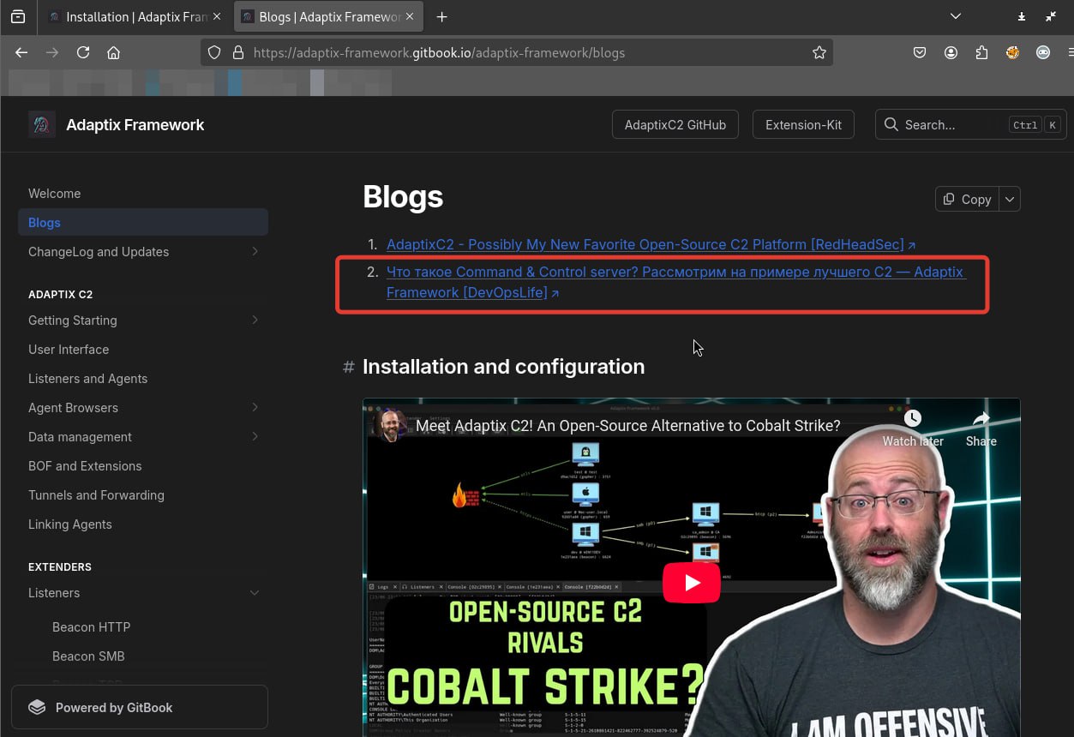This screenshot has width=1074, height=737.
Task: Open ChangeLog and Updates page
Action: click(99, 252)
